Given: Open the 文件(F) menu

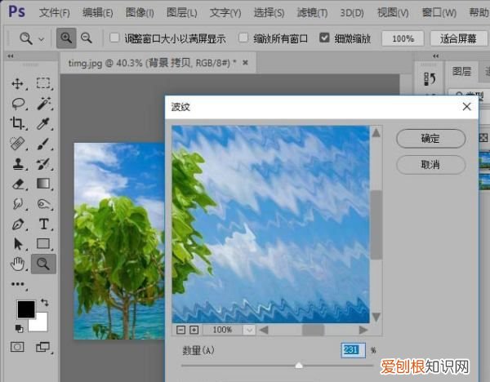Looking at the screenshot, I should pyautogui.click(x=55, y=13).
